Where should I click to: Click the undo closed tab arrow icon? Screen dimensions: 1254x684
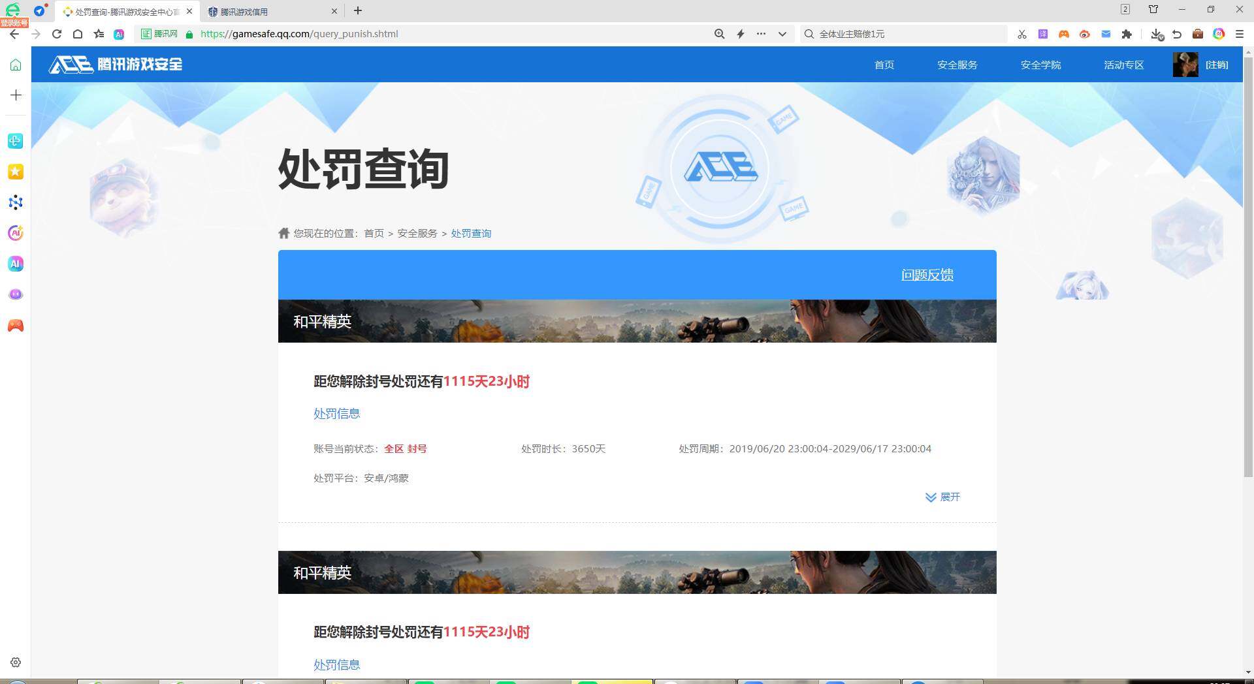pos(1177,34)
